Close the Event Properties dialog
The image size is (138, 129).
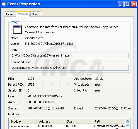pos(134,4)
